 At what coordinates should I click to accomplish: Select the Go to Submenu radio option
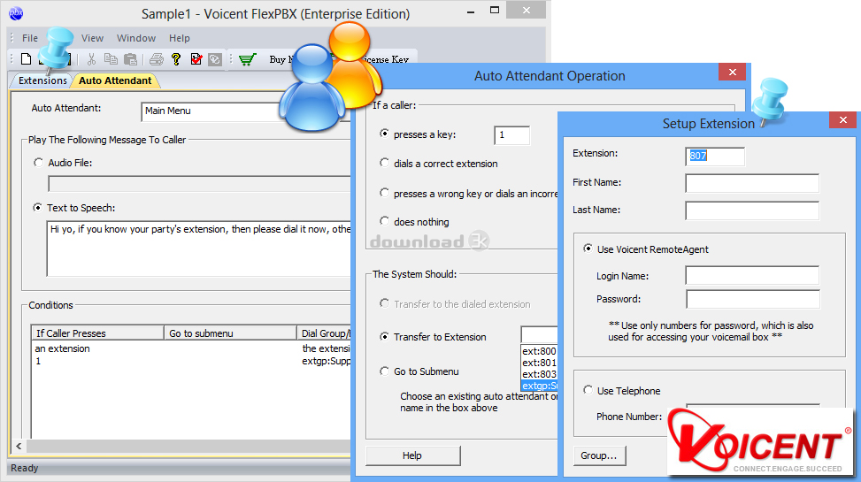click(384, 371)
